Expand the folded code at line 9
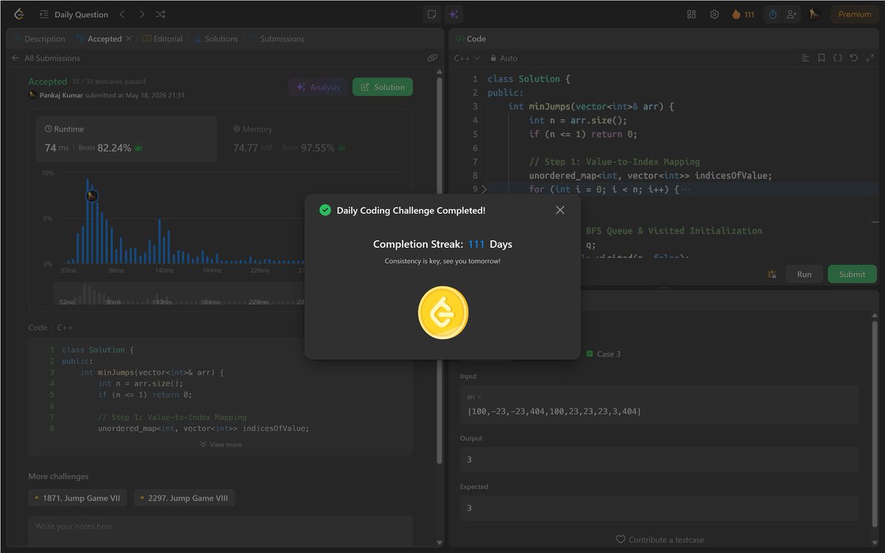 (x=485, y=189)
